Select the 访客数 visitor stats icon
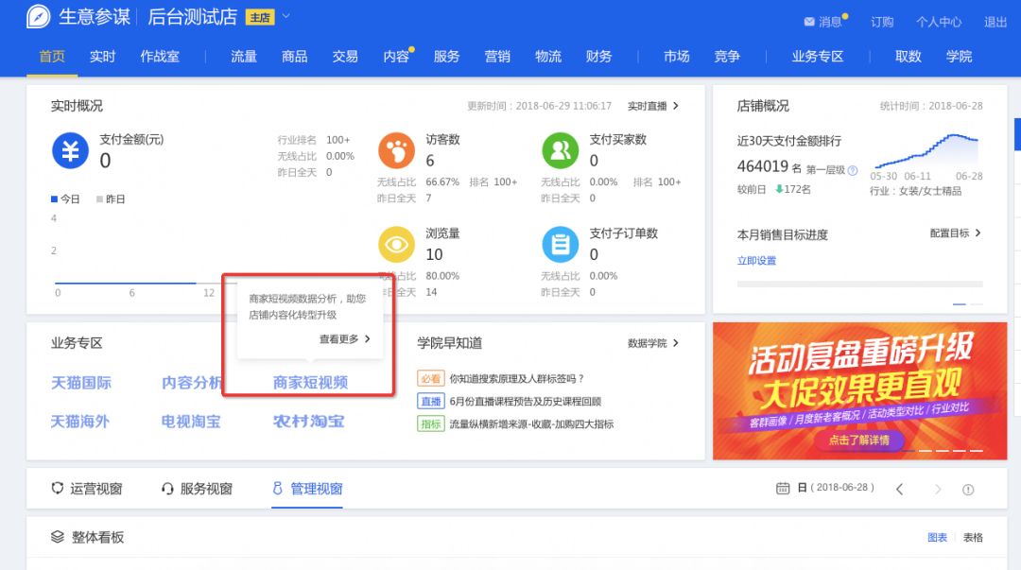 396,151
